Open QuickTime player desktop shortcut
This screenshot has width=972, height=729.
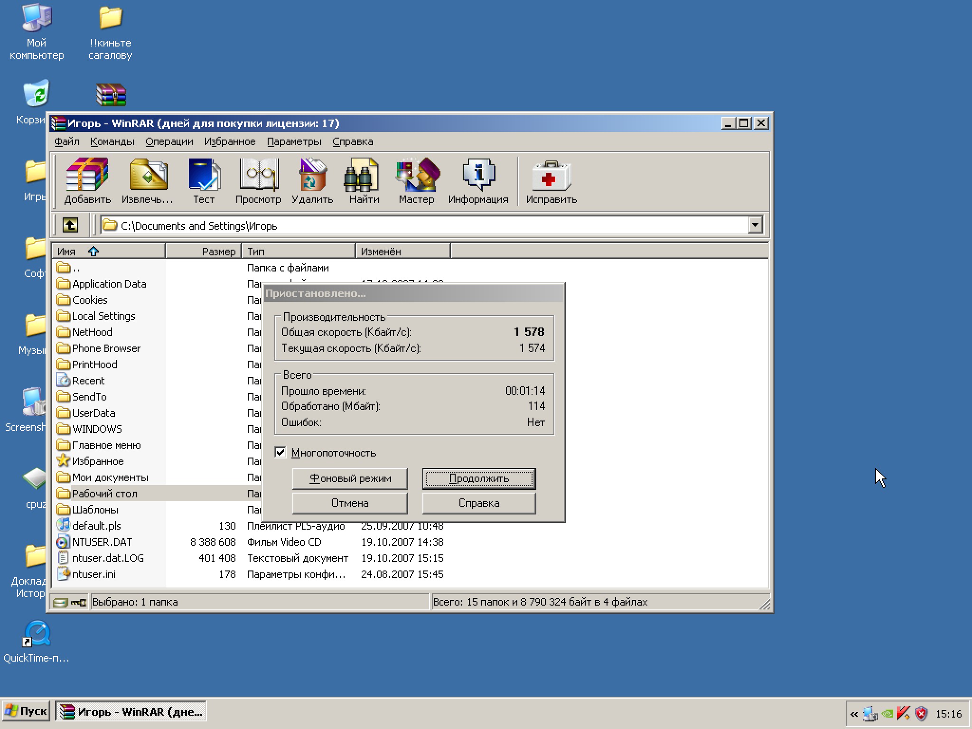click(37, 641)
